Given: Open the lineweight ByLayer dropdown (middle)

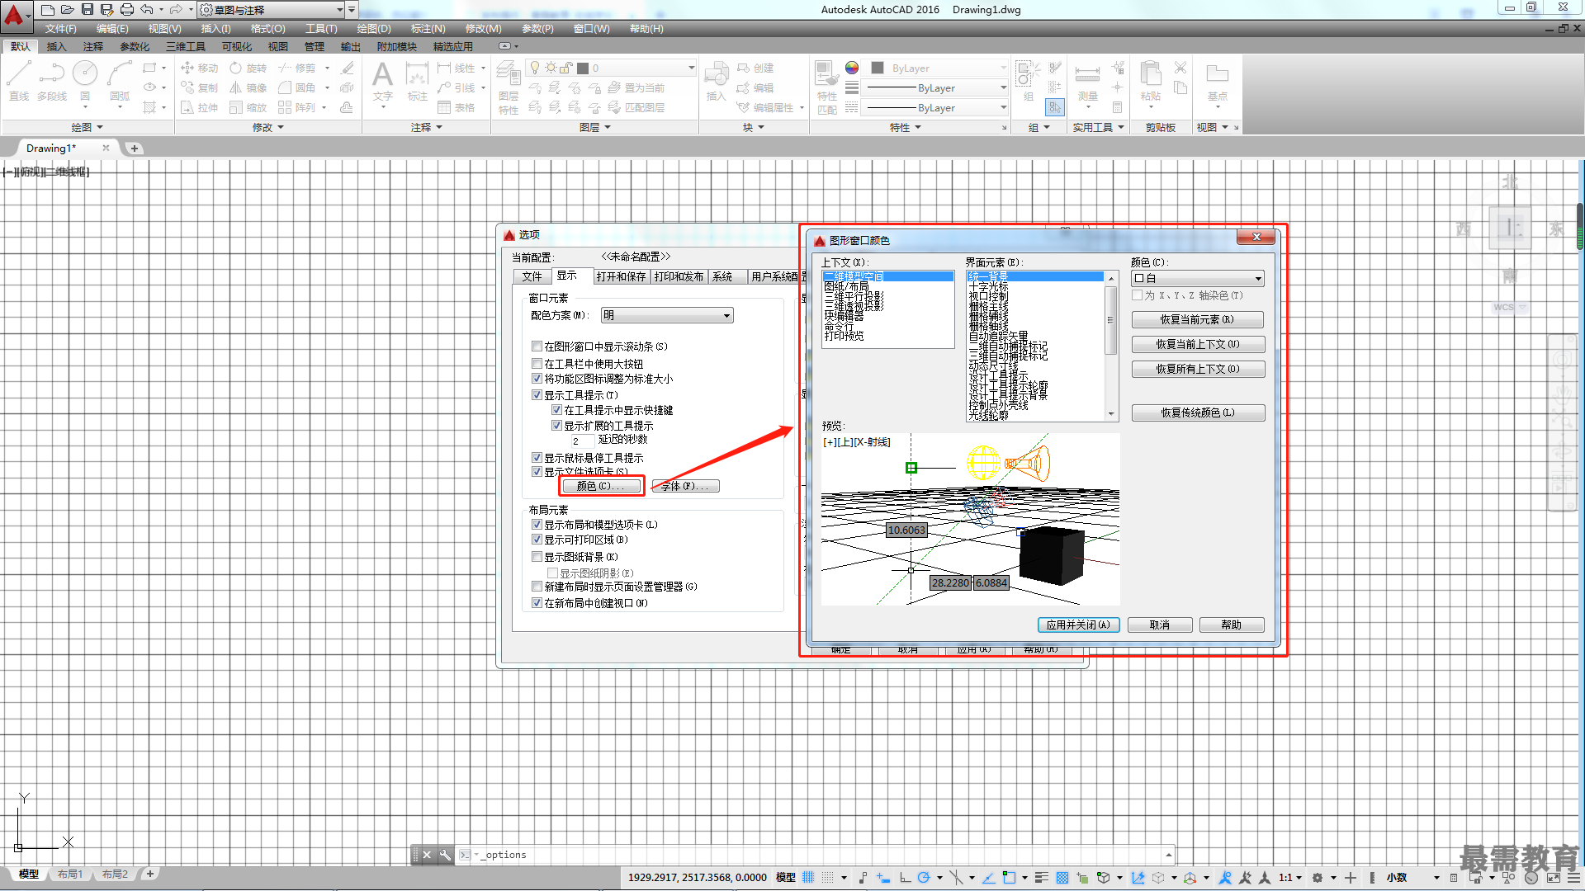Looking at the screenshot, I should pos(936,87).
